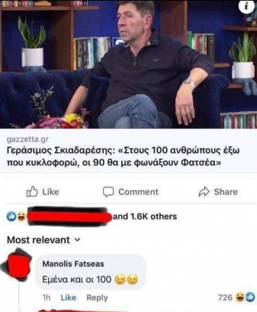Click the laughing reaction emoji next to names
This screenshot has height=312, width=257.
(22, 217)
